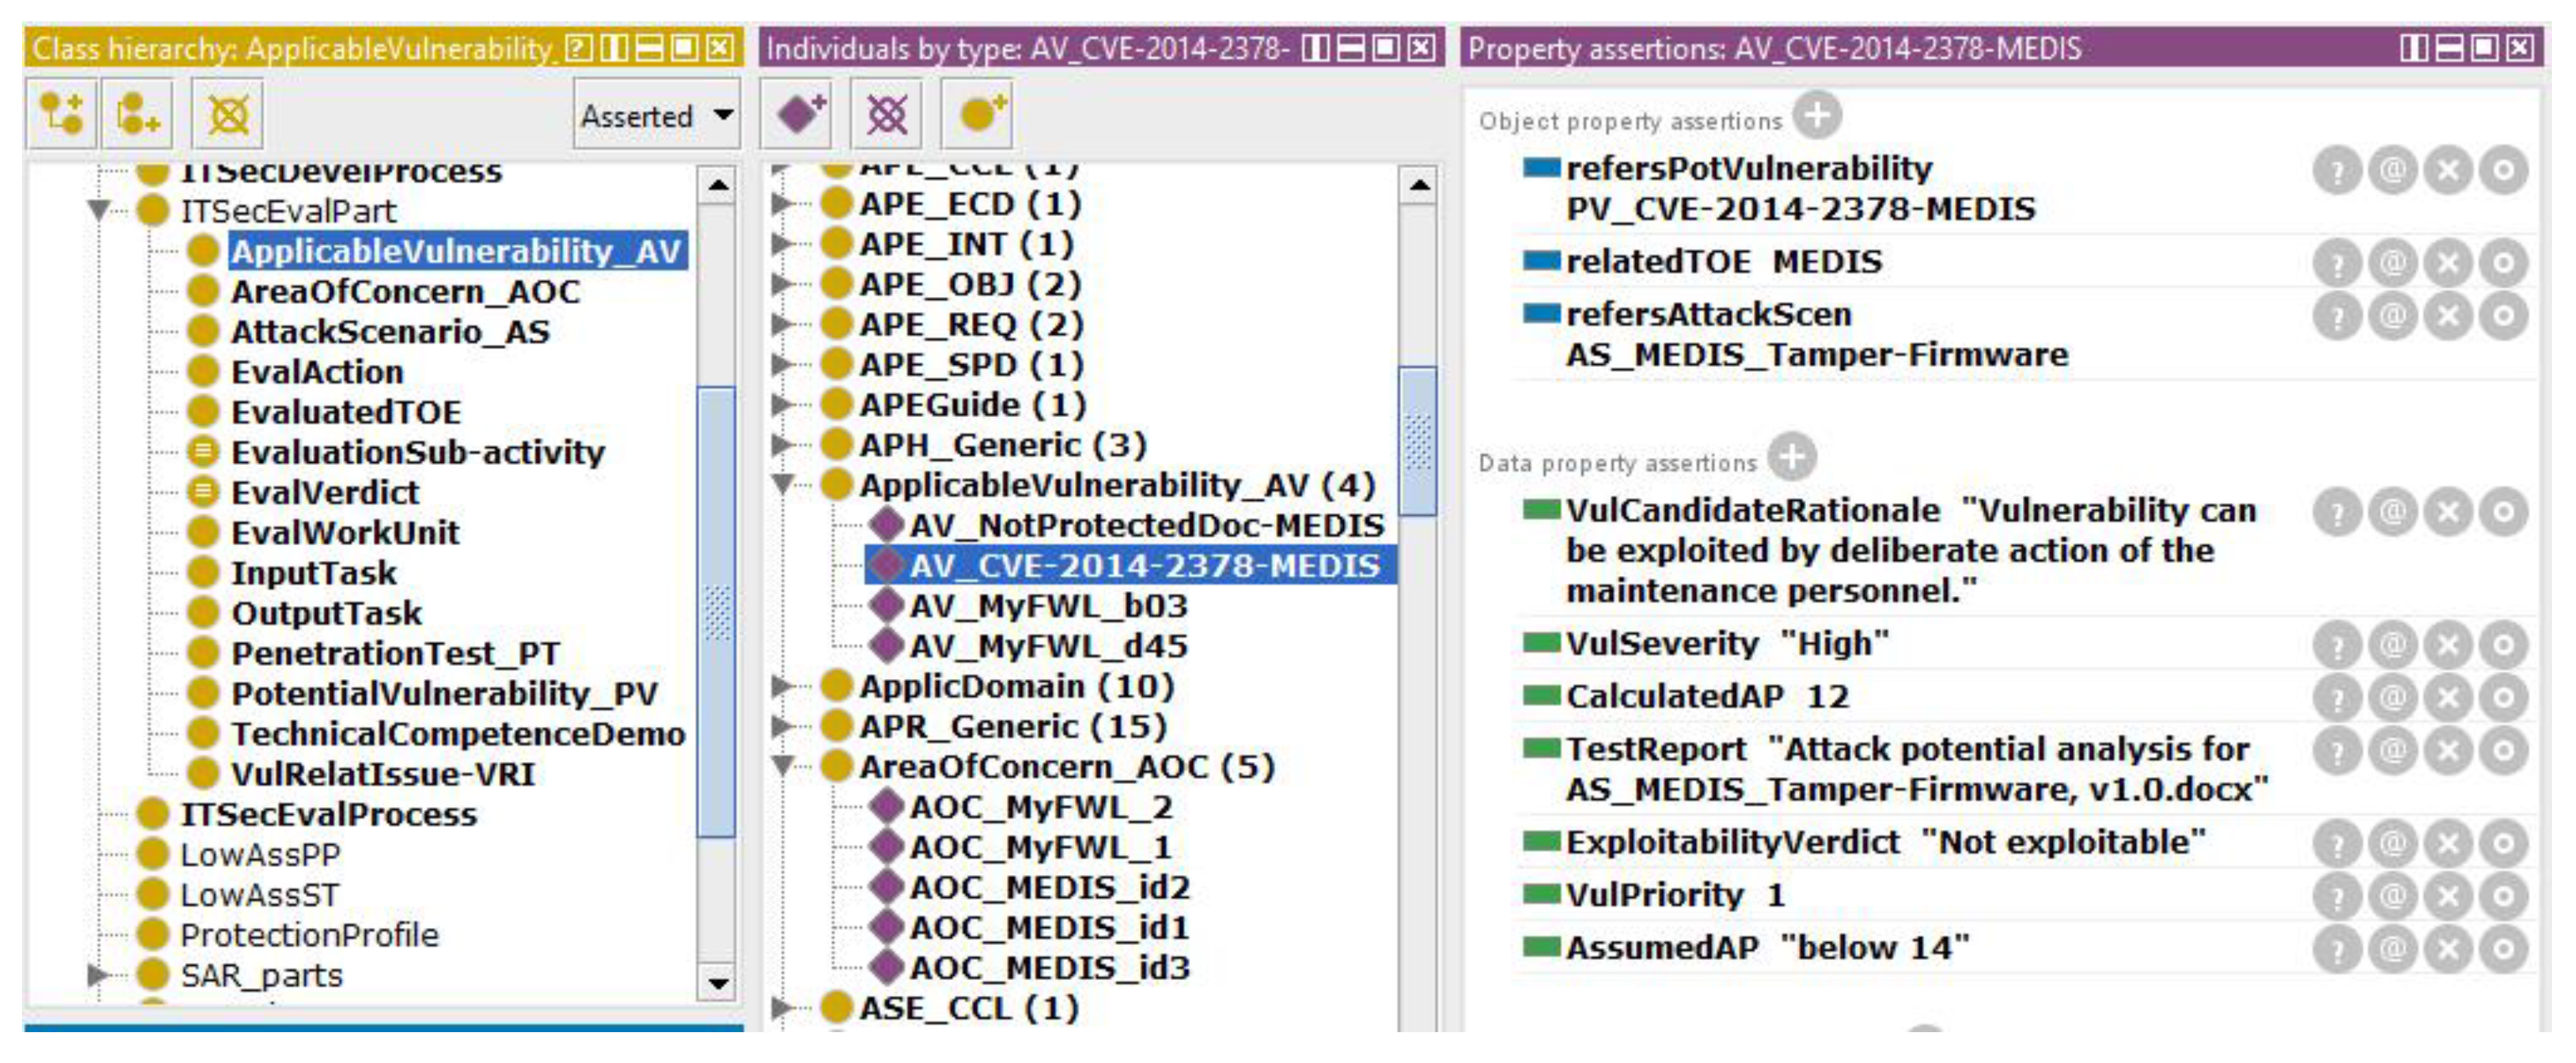
Task: Click the class hierarchy scrollbar down arrow
Action: point(717,983)
